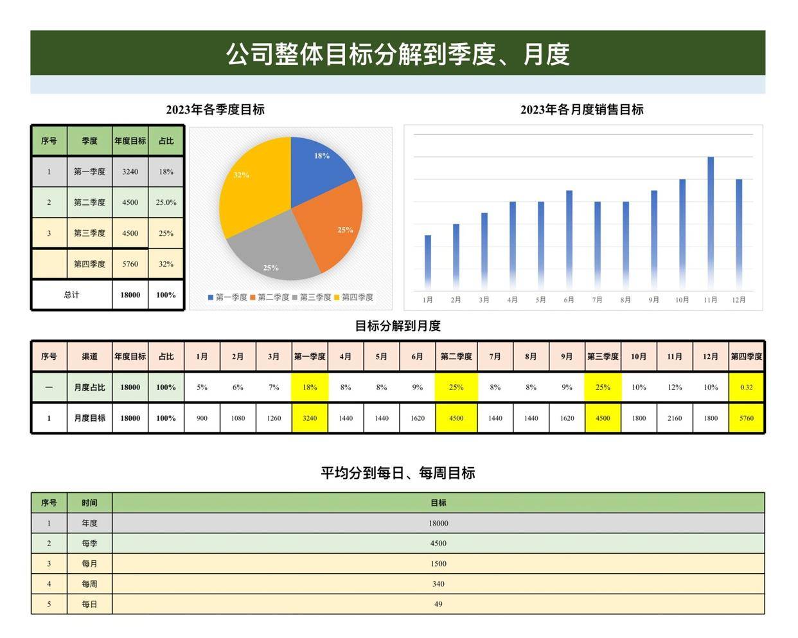Image resolution: width=798 pixels, height=638 pixels.
Task: Select cell 3240 in quarterly table
Action: tap(130, 172)
